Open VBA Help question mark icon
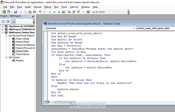 [88, 12]
